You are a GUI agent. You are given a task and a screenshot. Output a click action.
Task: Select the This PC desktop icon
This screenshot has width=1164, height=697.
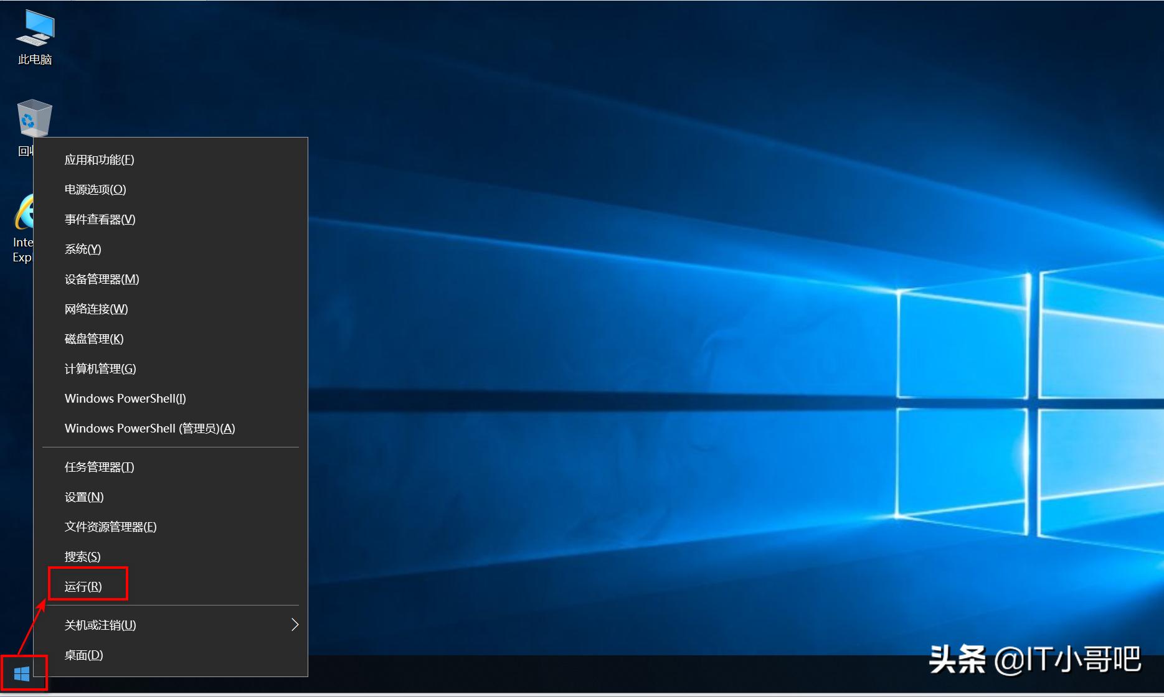pos(35,38)
